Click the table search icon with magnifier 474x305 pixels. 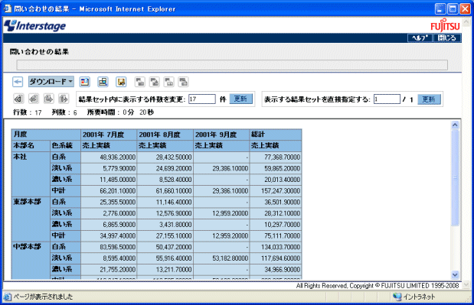pyautogui.click(x=103, y=82)
